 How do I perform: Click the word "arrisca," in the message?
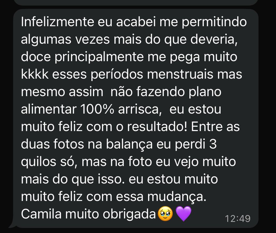(x=140, y=109)
